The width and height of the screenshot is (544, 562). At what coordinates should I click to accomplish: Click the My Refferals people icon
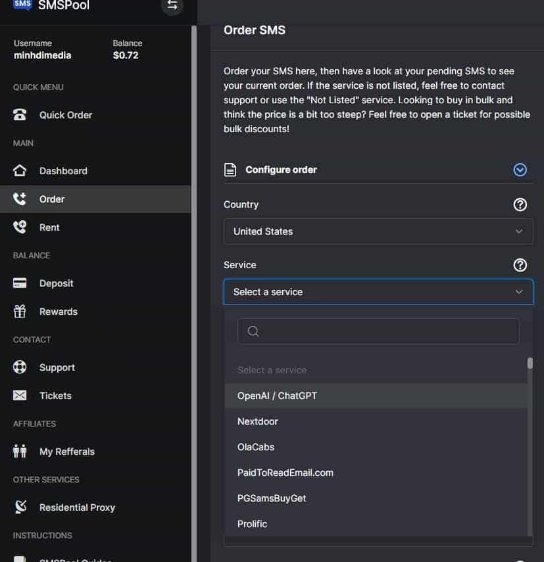click(19, 451)
